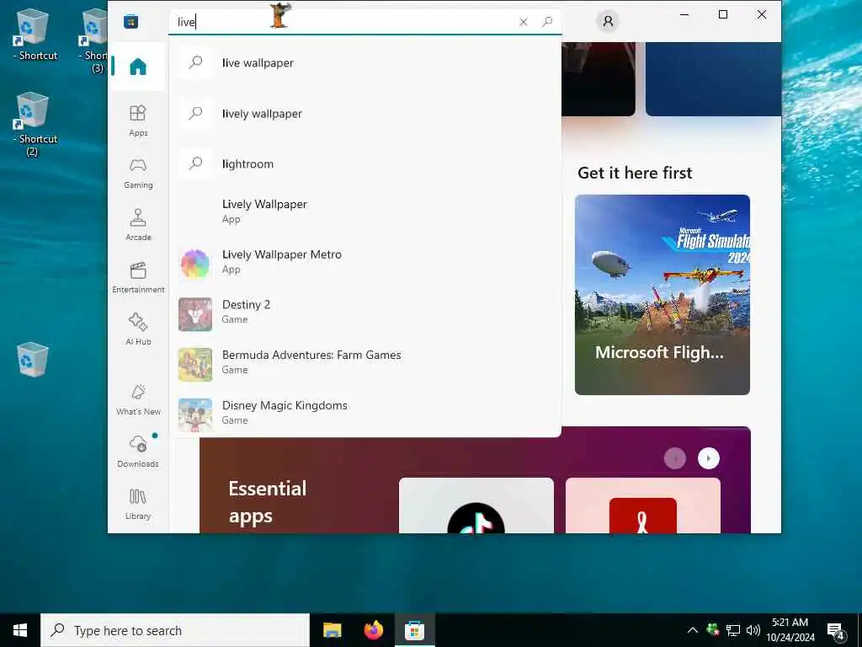Screen dimensions: 862x647
Task: Click the Destiny 2 game thumbnail icon
Action: click(x=195, y=314)
